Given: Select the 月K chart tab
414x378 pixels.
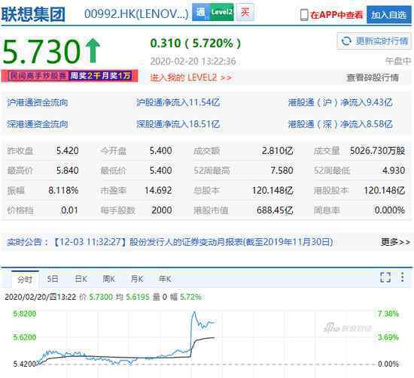Looking at the screenshot, I should point(137,279).
